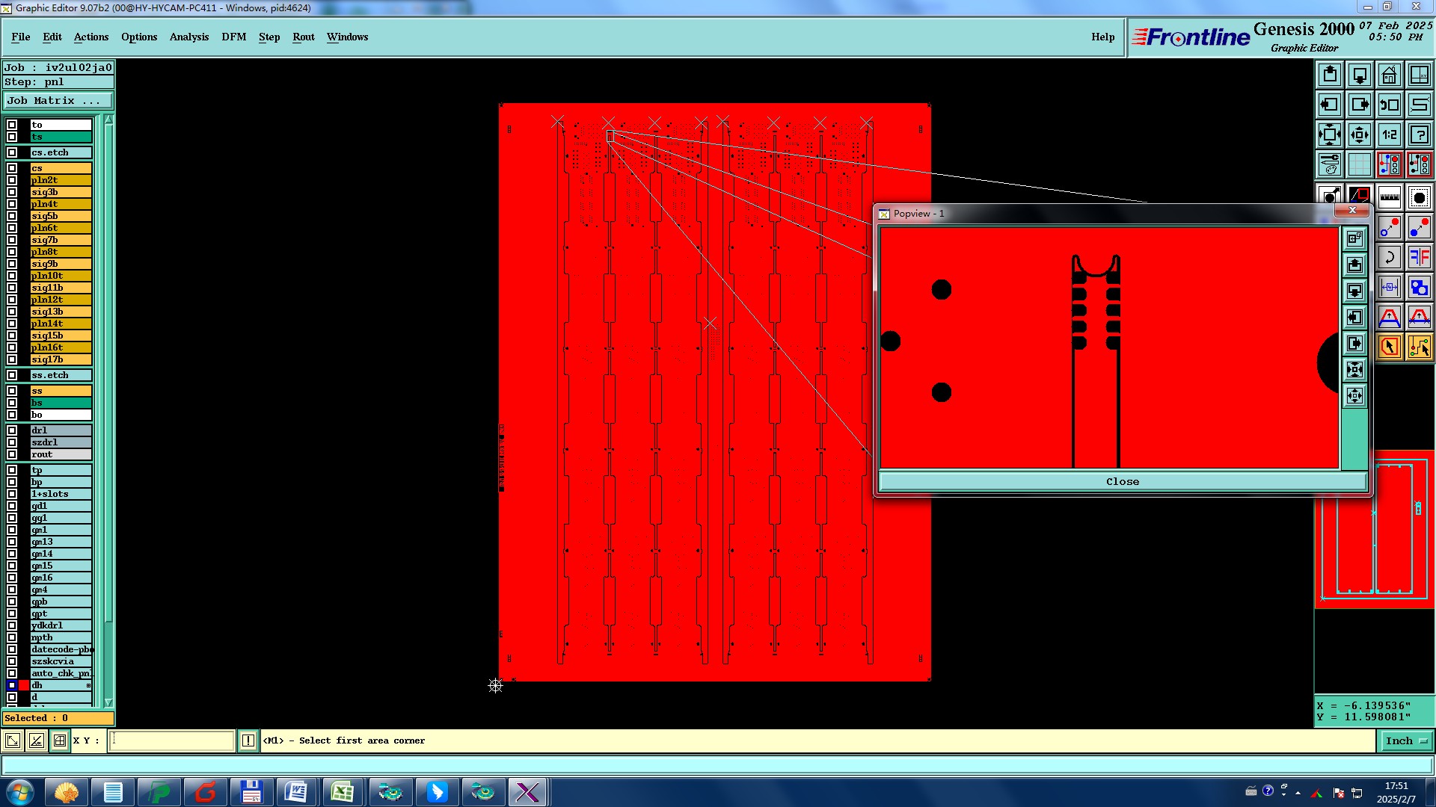Select the ruler measure tool
This screenshot has width=1436, height=807.
point(1389,198)
